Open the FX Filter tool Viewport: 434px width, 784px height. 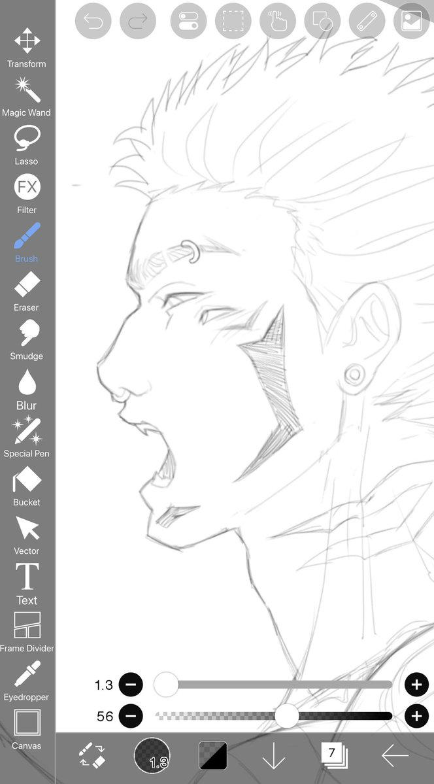click(27, 194)
